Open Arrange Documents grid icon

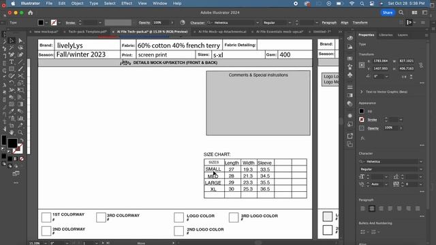coord(414,12)
